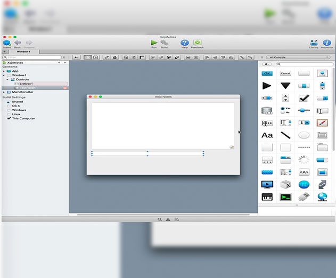Click the navigator Filter search field
The image size is (336, 278).
point(32,57)
